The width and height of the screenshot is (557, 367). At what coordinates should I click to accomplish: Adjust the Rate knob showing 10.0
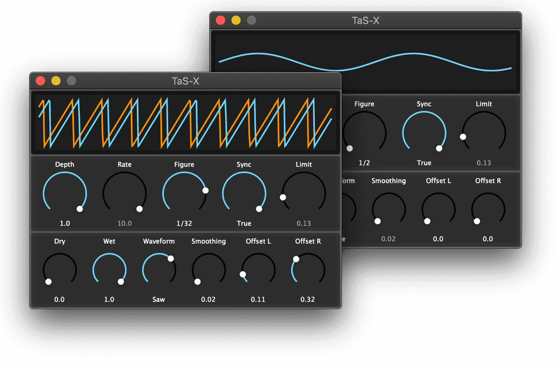click(x=124, y=192)
